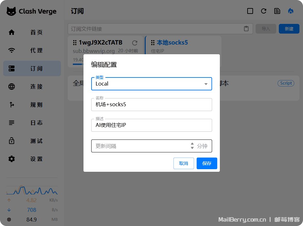This screenshot has width=303, height=226.
Task: Click drag handle of 本地socks5 card
Action: (x=152, y=43)
